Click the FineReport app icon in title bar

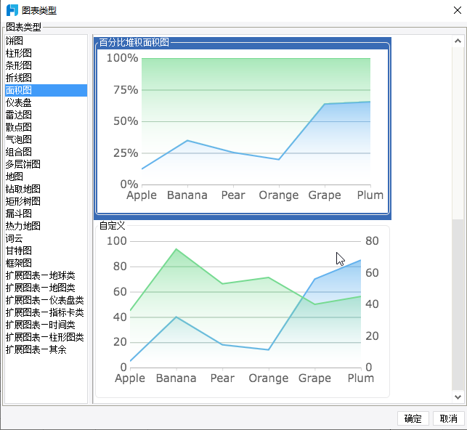12,10
